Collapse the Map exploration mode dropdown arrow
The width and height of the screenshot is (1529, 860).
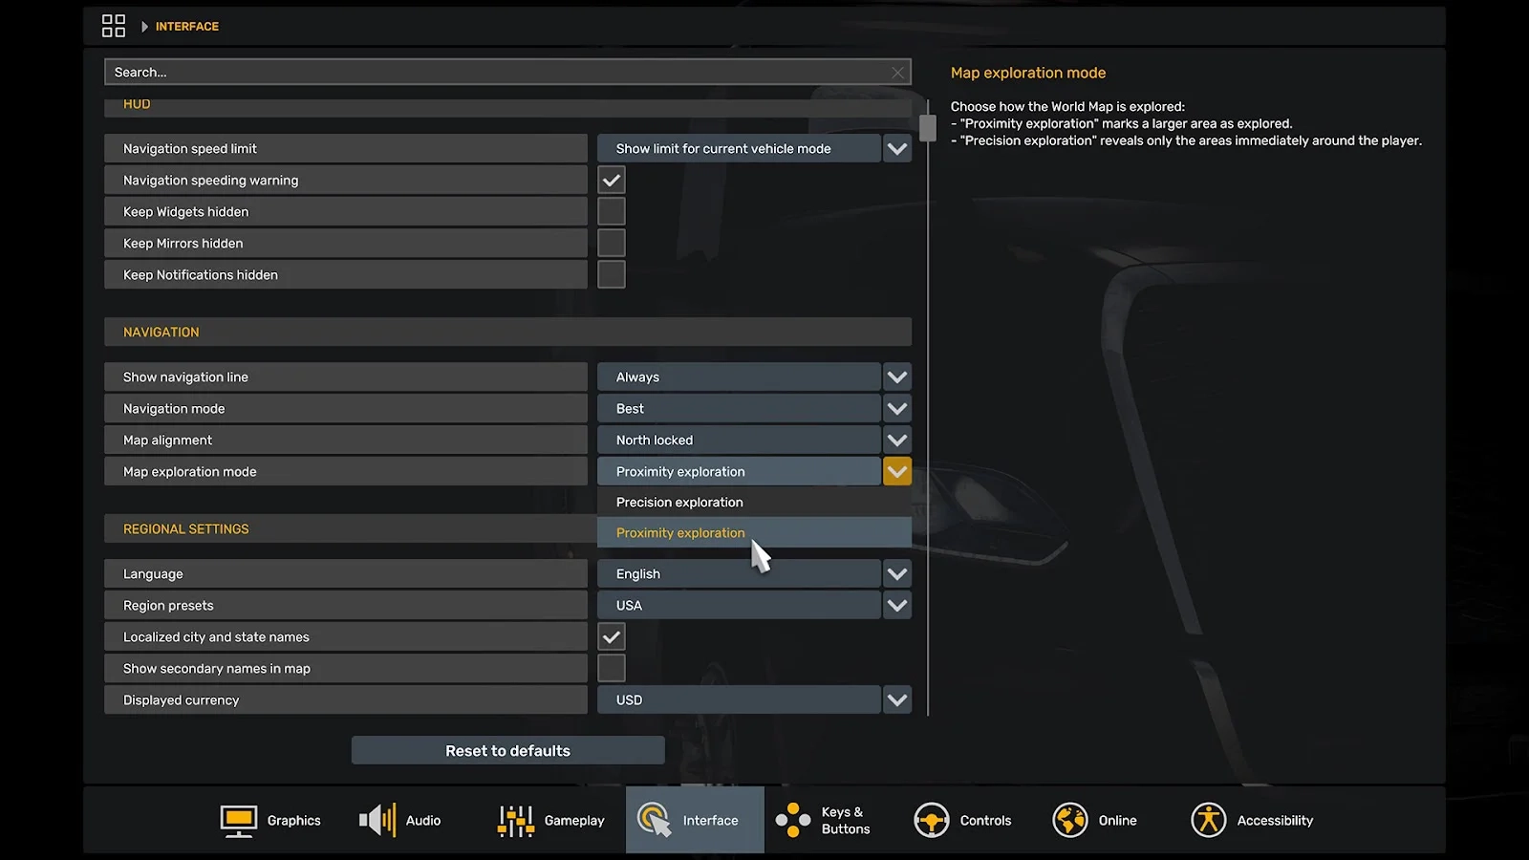(897, 471)
